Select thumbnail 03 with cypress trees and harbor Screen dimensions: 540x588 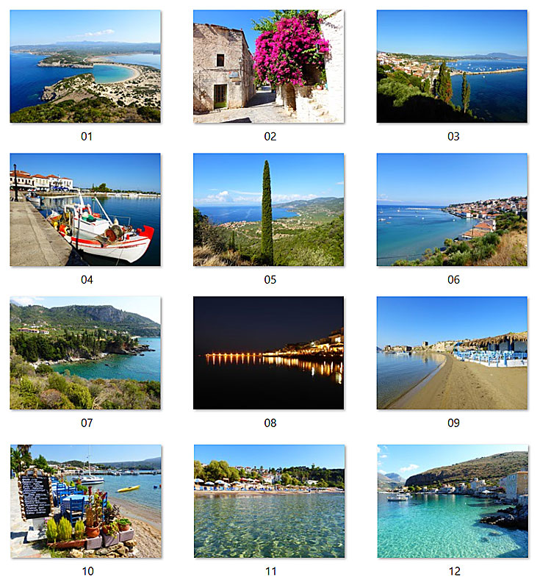coord(452,66)
